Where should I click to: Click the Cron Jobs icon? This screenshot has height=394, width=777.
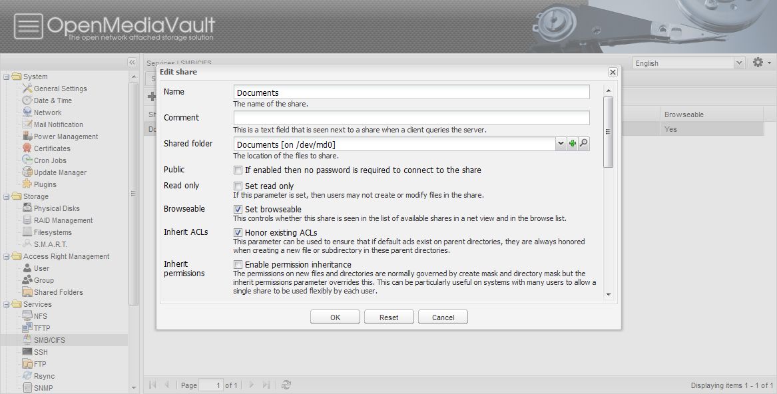coord(27,160)
